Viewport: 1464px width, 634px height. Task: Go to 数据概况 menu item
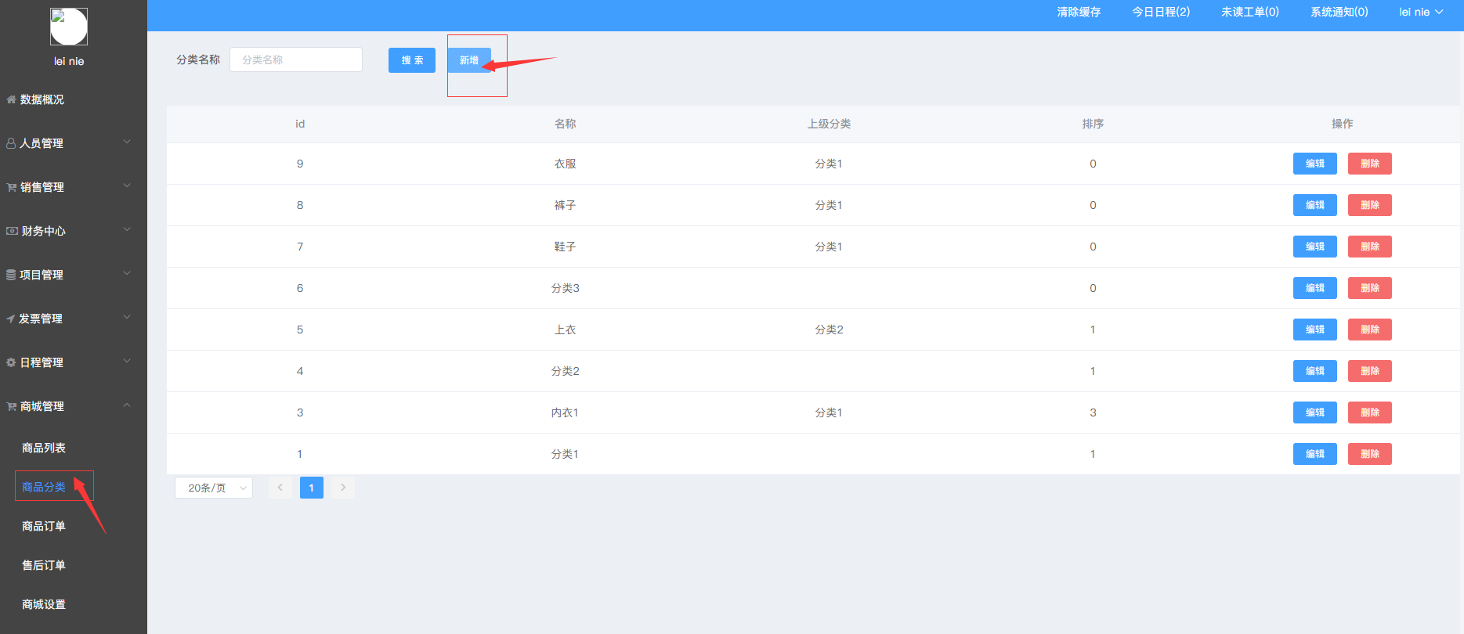42,99
